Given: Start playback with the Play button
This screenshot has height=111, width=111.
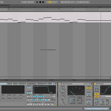Looking at the screenshot, I should point(37,2).
